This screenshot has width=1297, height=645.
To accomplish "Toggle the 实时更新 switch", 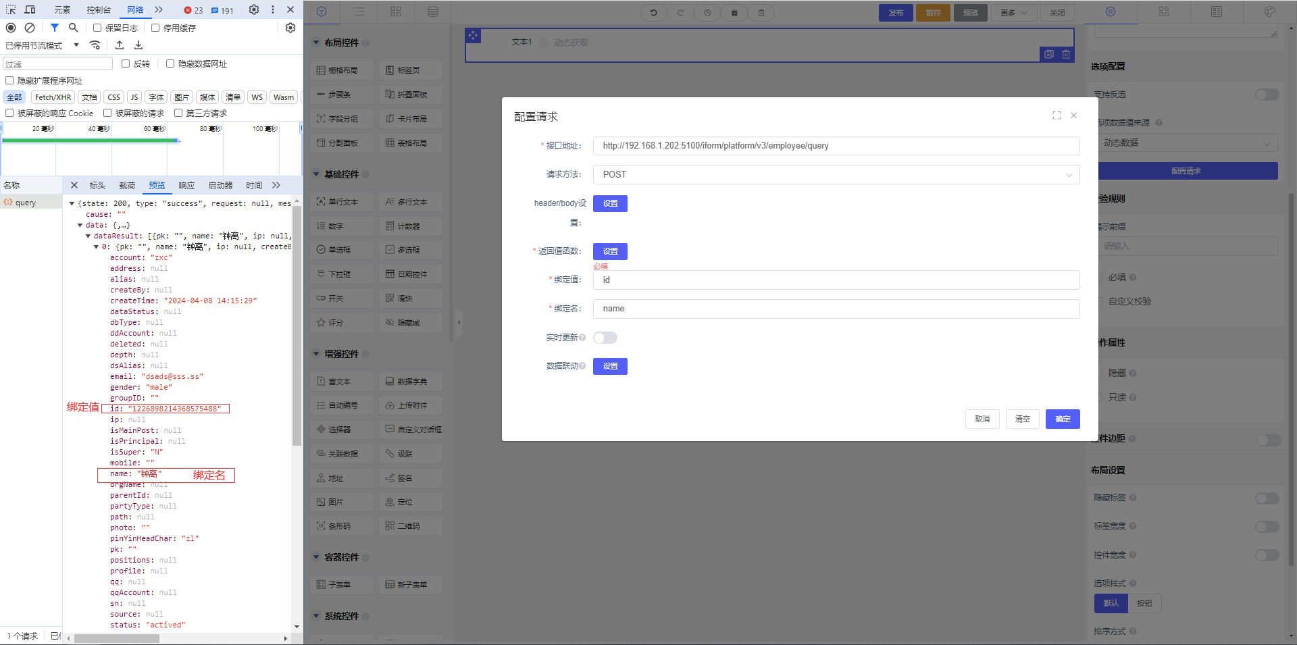I will coord(605,338).
